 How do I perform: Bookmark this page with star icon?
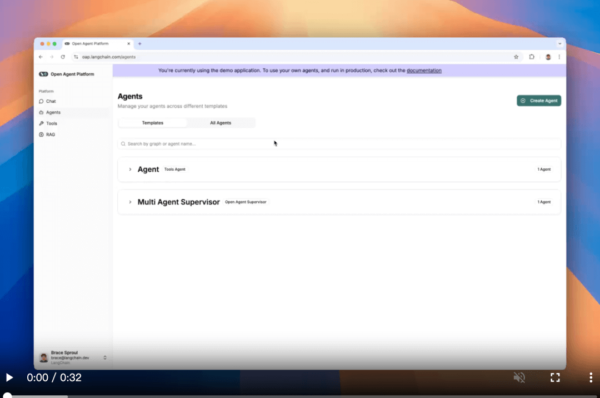pos(516,57)
